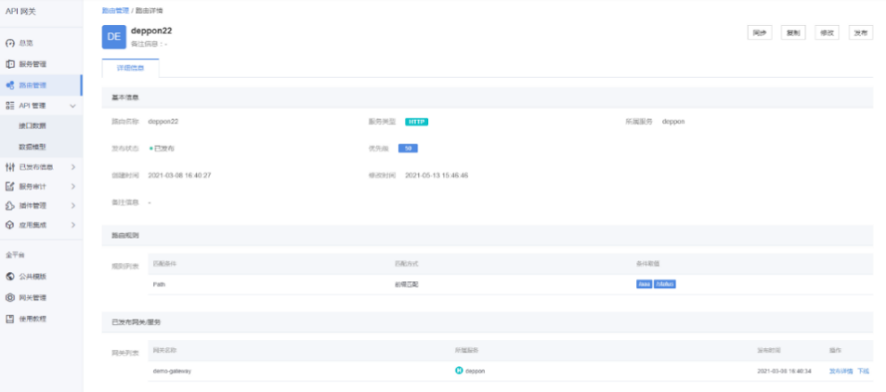Click the 插件管理 plugin icon in sidebar

10,205
